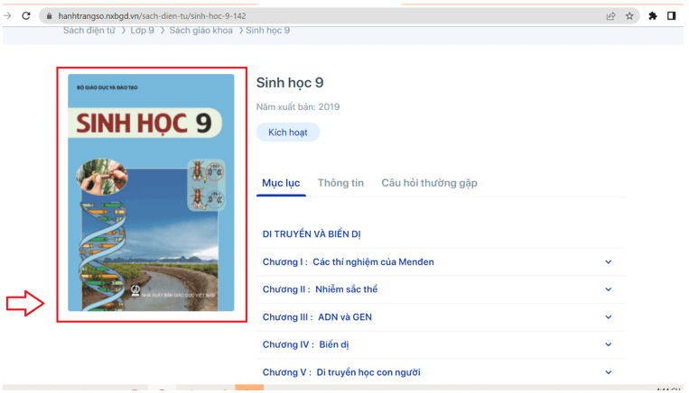Image resolution: width=689 pixels, height=393 pixels.
Task: Open the browser side panel icon
Action: click(672, 16)
